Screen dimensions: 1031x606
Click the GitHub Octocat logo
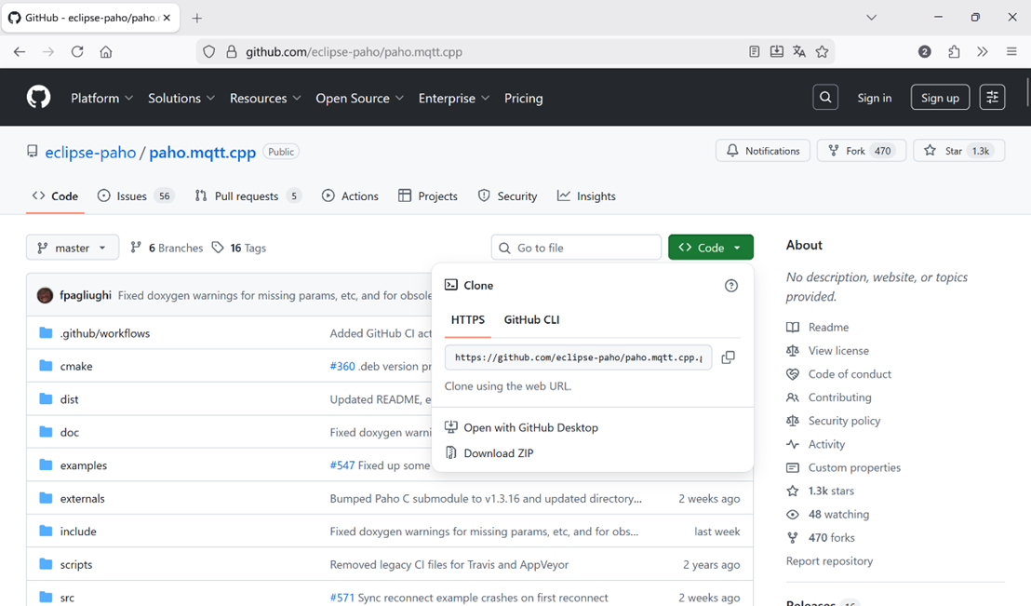coord(39,98)
